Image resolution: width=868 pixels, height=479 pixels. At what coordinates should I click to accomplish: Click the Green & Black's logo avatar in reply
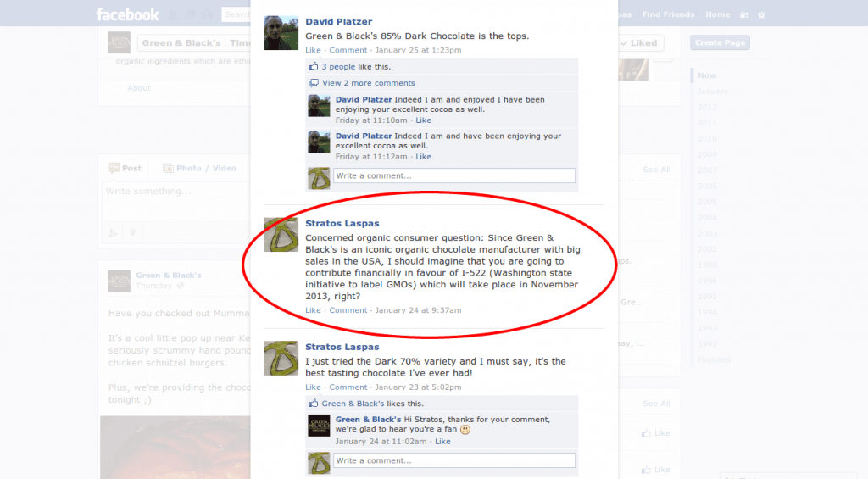tap(319, 426)
